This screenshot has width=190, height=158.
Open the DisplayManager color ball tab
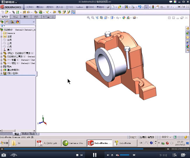point(18,22)
